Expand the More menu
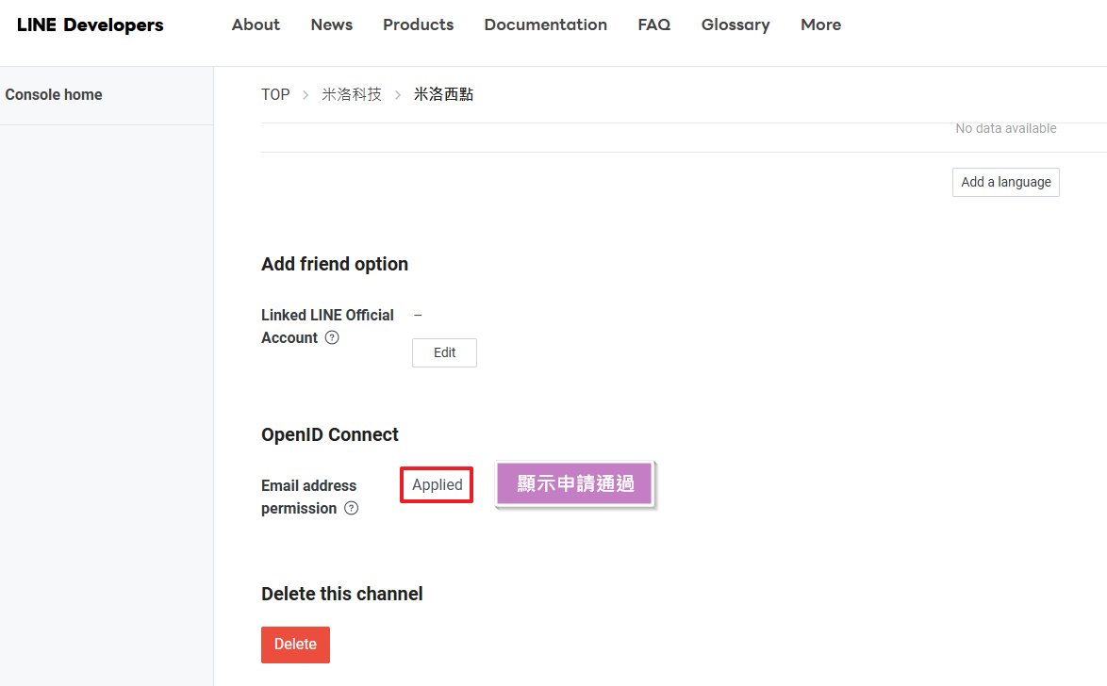The image size is (1107, 686). pos(820,24)
